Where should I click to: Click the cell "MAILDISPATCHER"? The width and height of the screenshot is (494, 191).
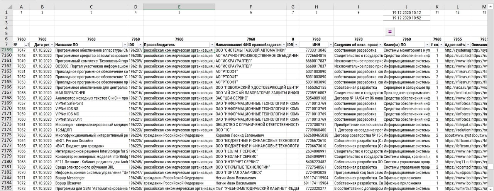91,93
